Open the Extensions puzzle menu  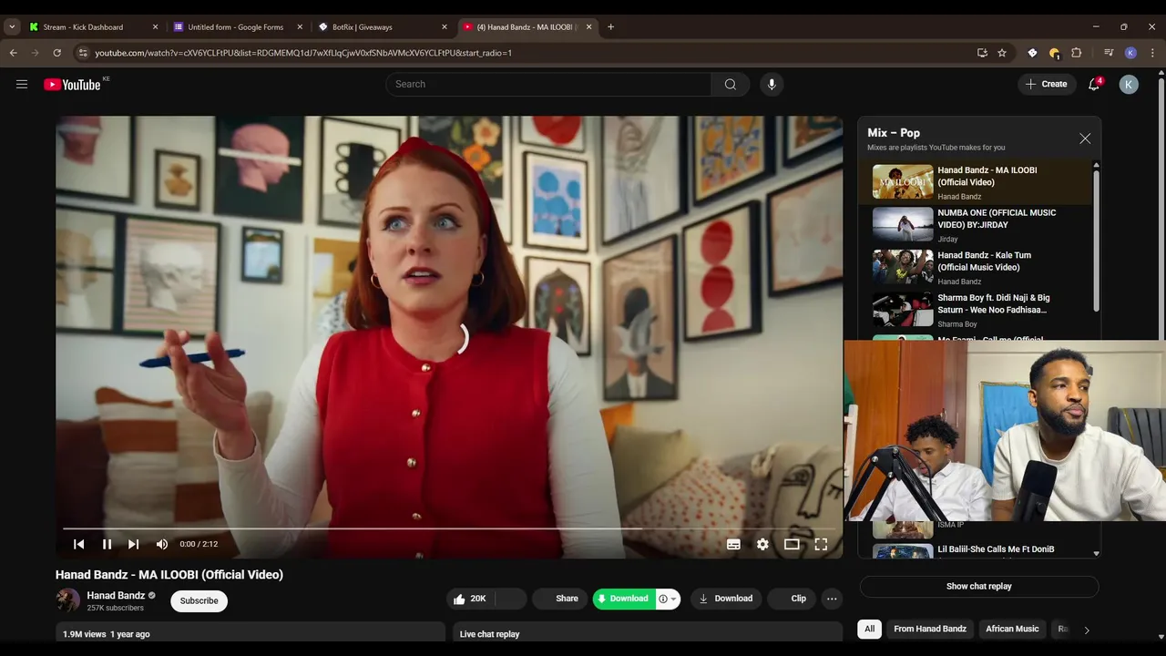(1076, 53)
